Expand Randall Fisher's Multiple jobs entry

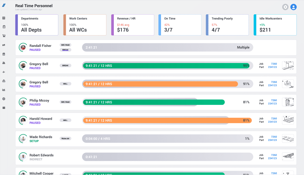[243, 47]
